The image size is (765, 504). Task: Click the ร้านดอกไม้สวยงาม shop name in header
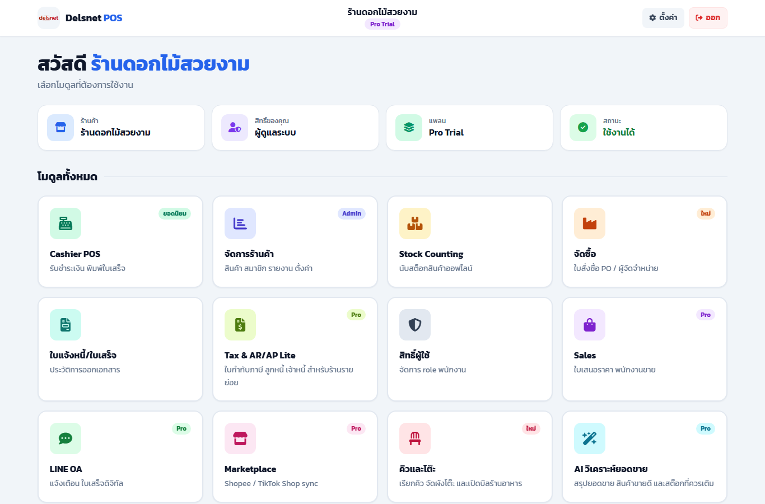pyautogui.click(x=382, y=12)
